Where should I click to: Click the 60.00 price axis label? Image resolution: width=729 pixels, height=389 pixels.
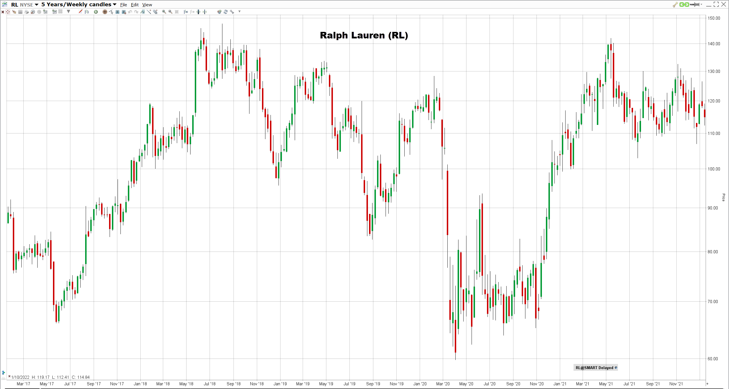click(x=713, y=359)
